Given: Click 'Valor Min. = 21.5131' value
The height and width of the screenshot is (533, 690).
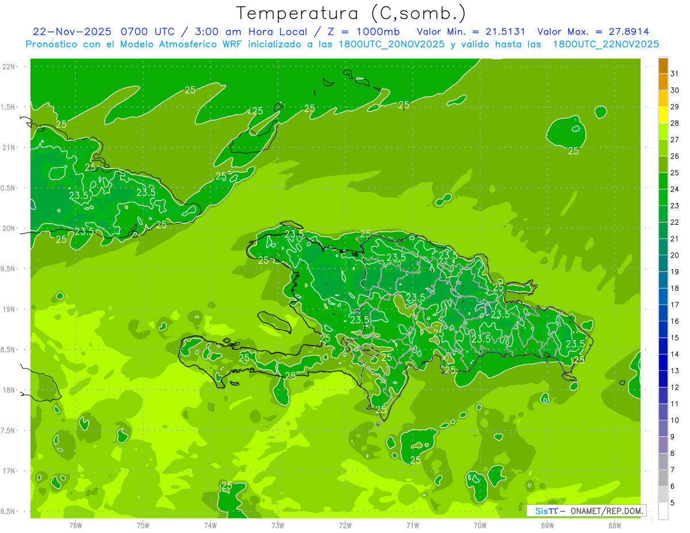Looking at the screenshot, I should (471, 32).
